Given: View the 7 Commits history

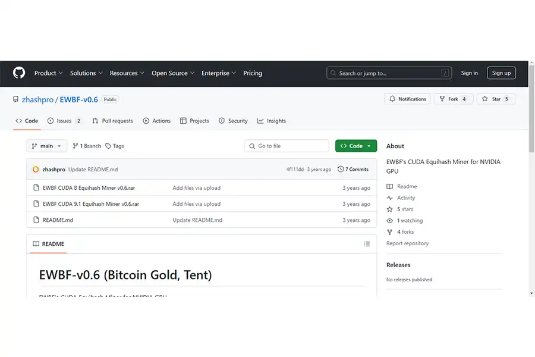Looking at the screenshot, I should point(353,169).
